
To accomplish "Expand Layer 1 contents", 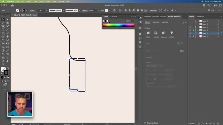I will 197,33.
